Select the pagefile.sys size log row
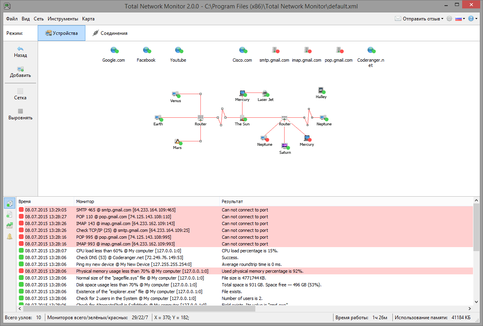Image resolution: width=483 pixels, height=326 pixels. coord(245,278)
